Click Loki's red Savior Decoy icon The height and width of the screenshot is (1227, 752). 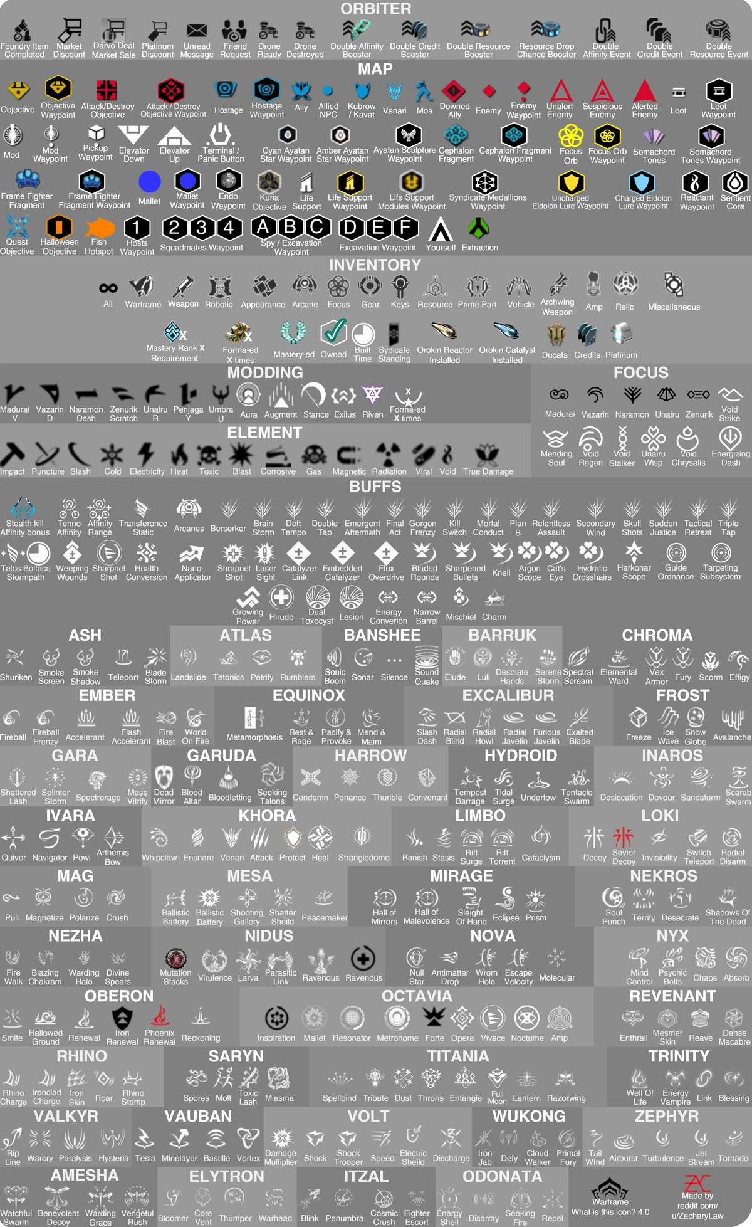(x=623, y=837)
